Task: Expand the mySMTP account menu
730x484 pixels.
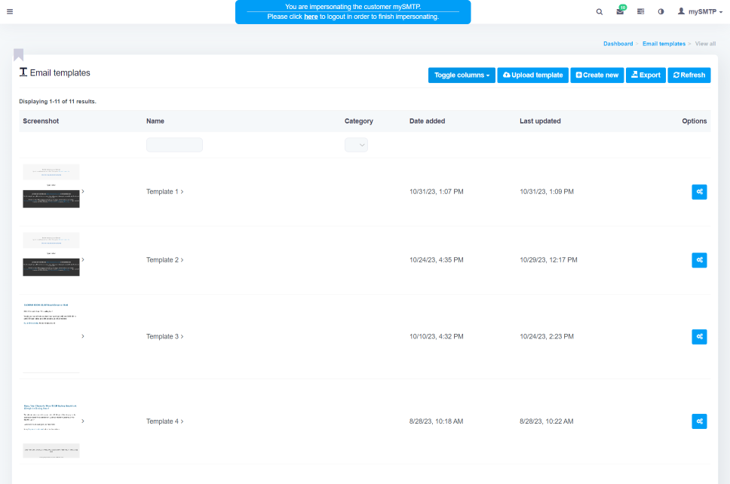Action: (x=699, y=11)
